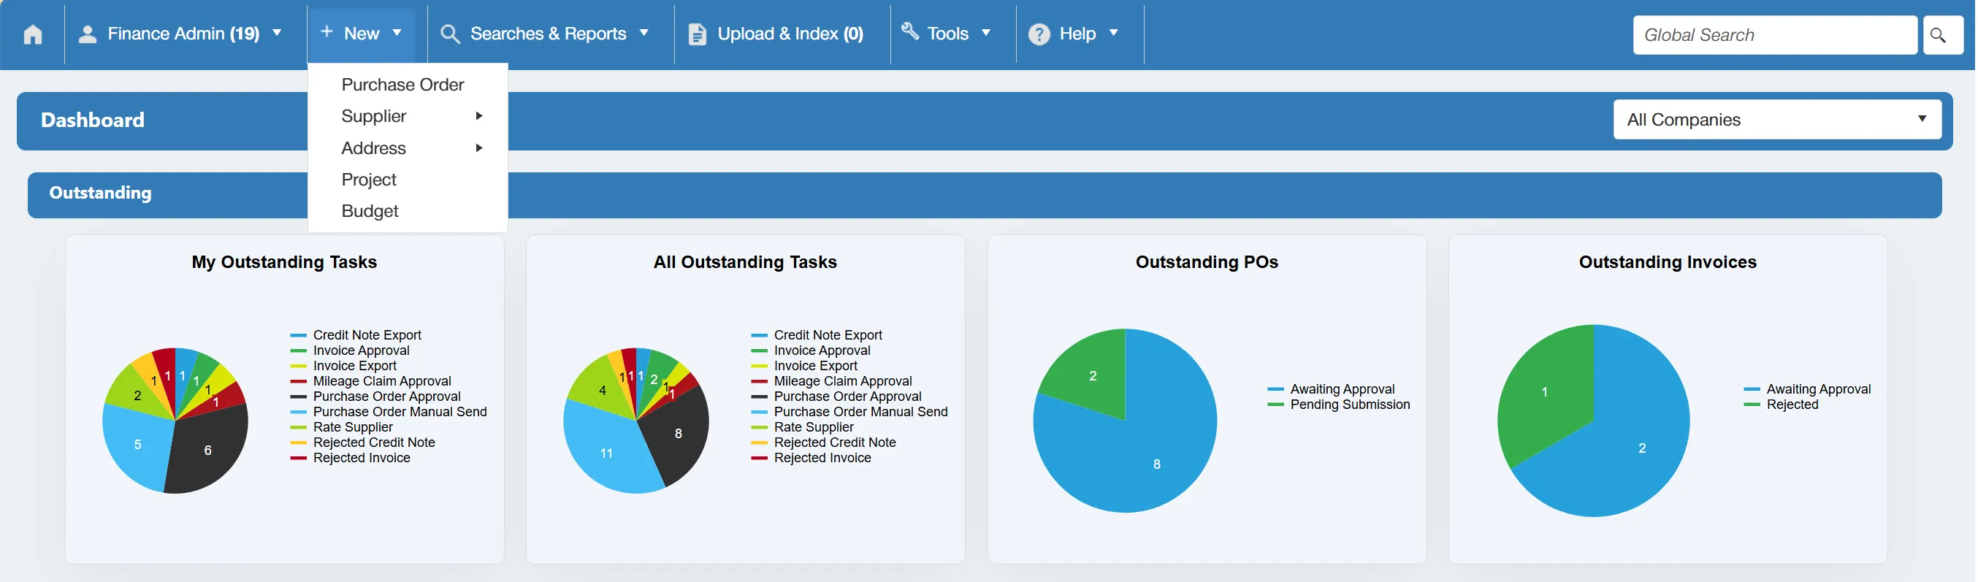Expand the Address submenu arrow
Screen dimensions: 1978x582
[479, 148]
